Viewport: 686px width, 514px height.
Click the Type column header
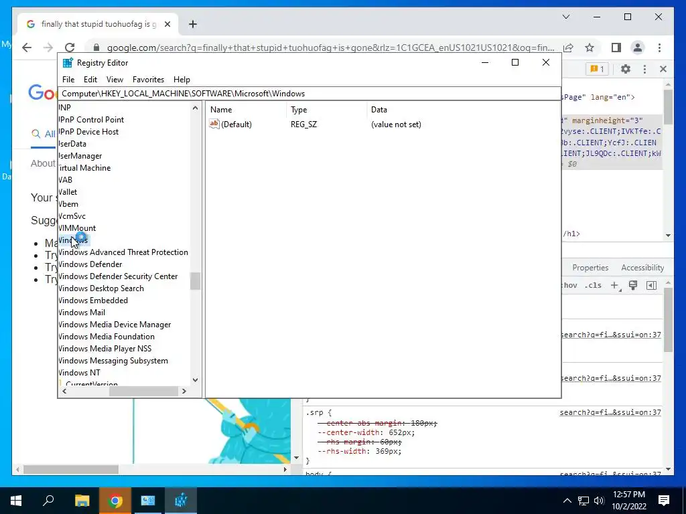[x=326, y=110]
